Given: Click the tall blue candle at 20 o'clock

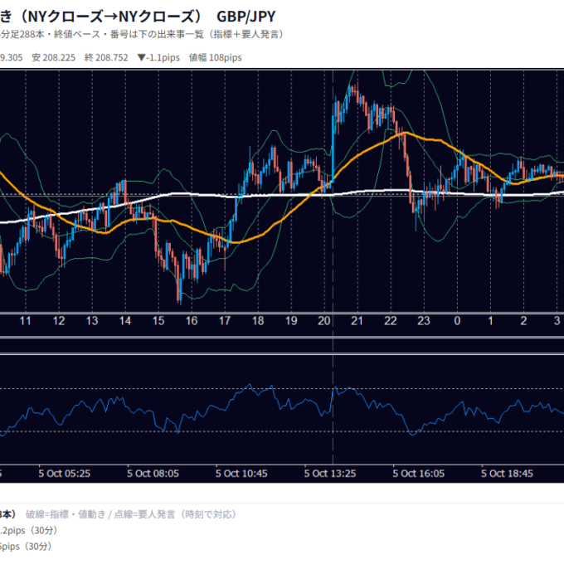Looking at the screenshot, I should coord(333,148).
